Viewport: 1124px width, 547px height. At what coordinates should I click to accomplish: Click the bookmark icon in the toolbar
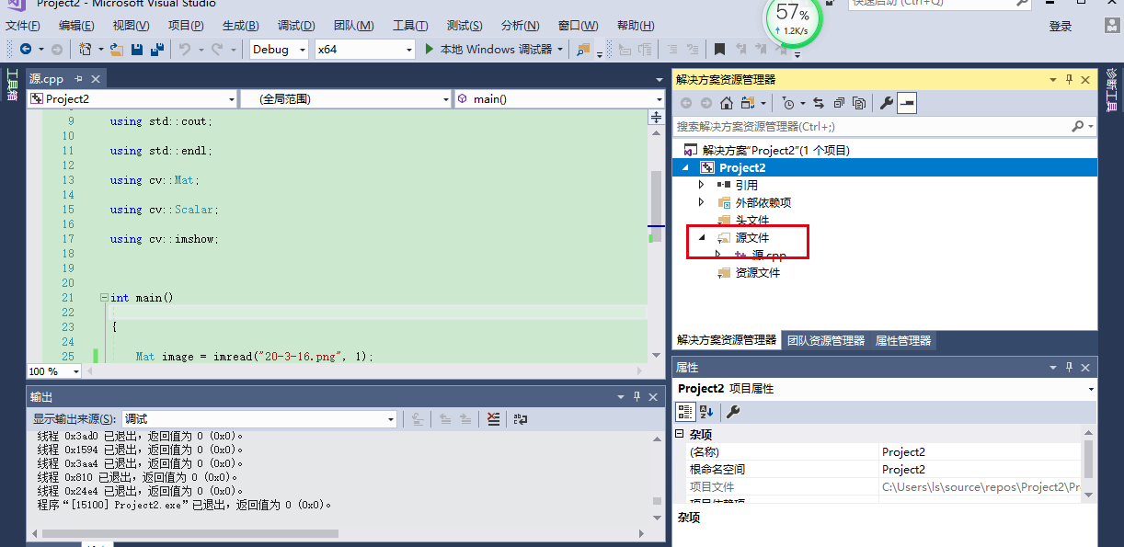coord(720,50)
